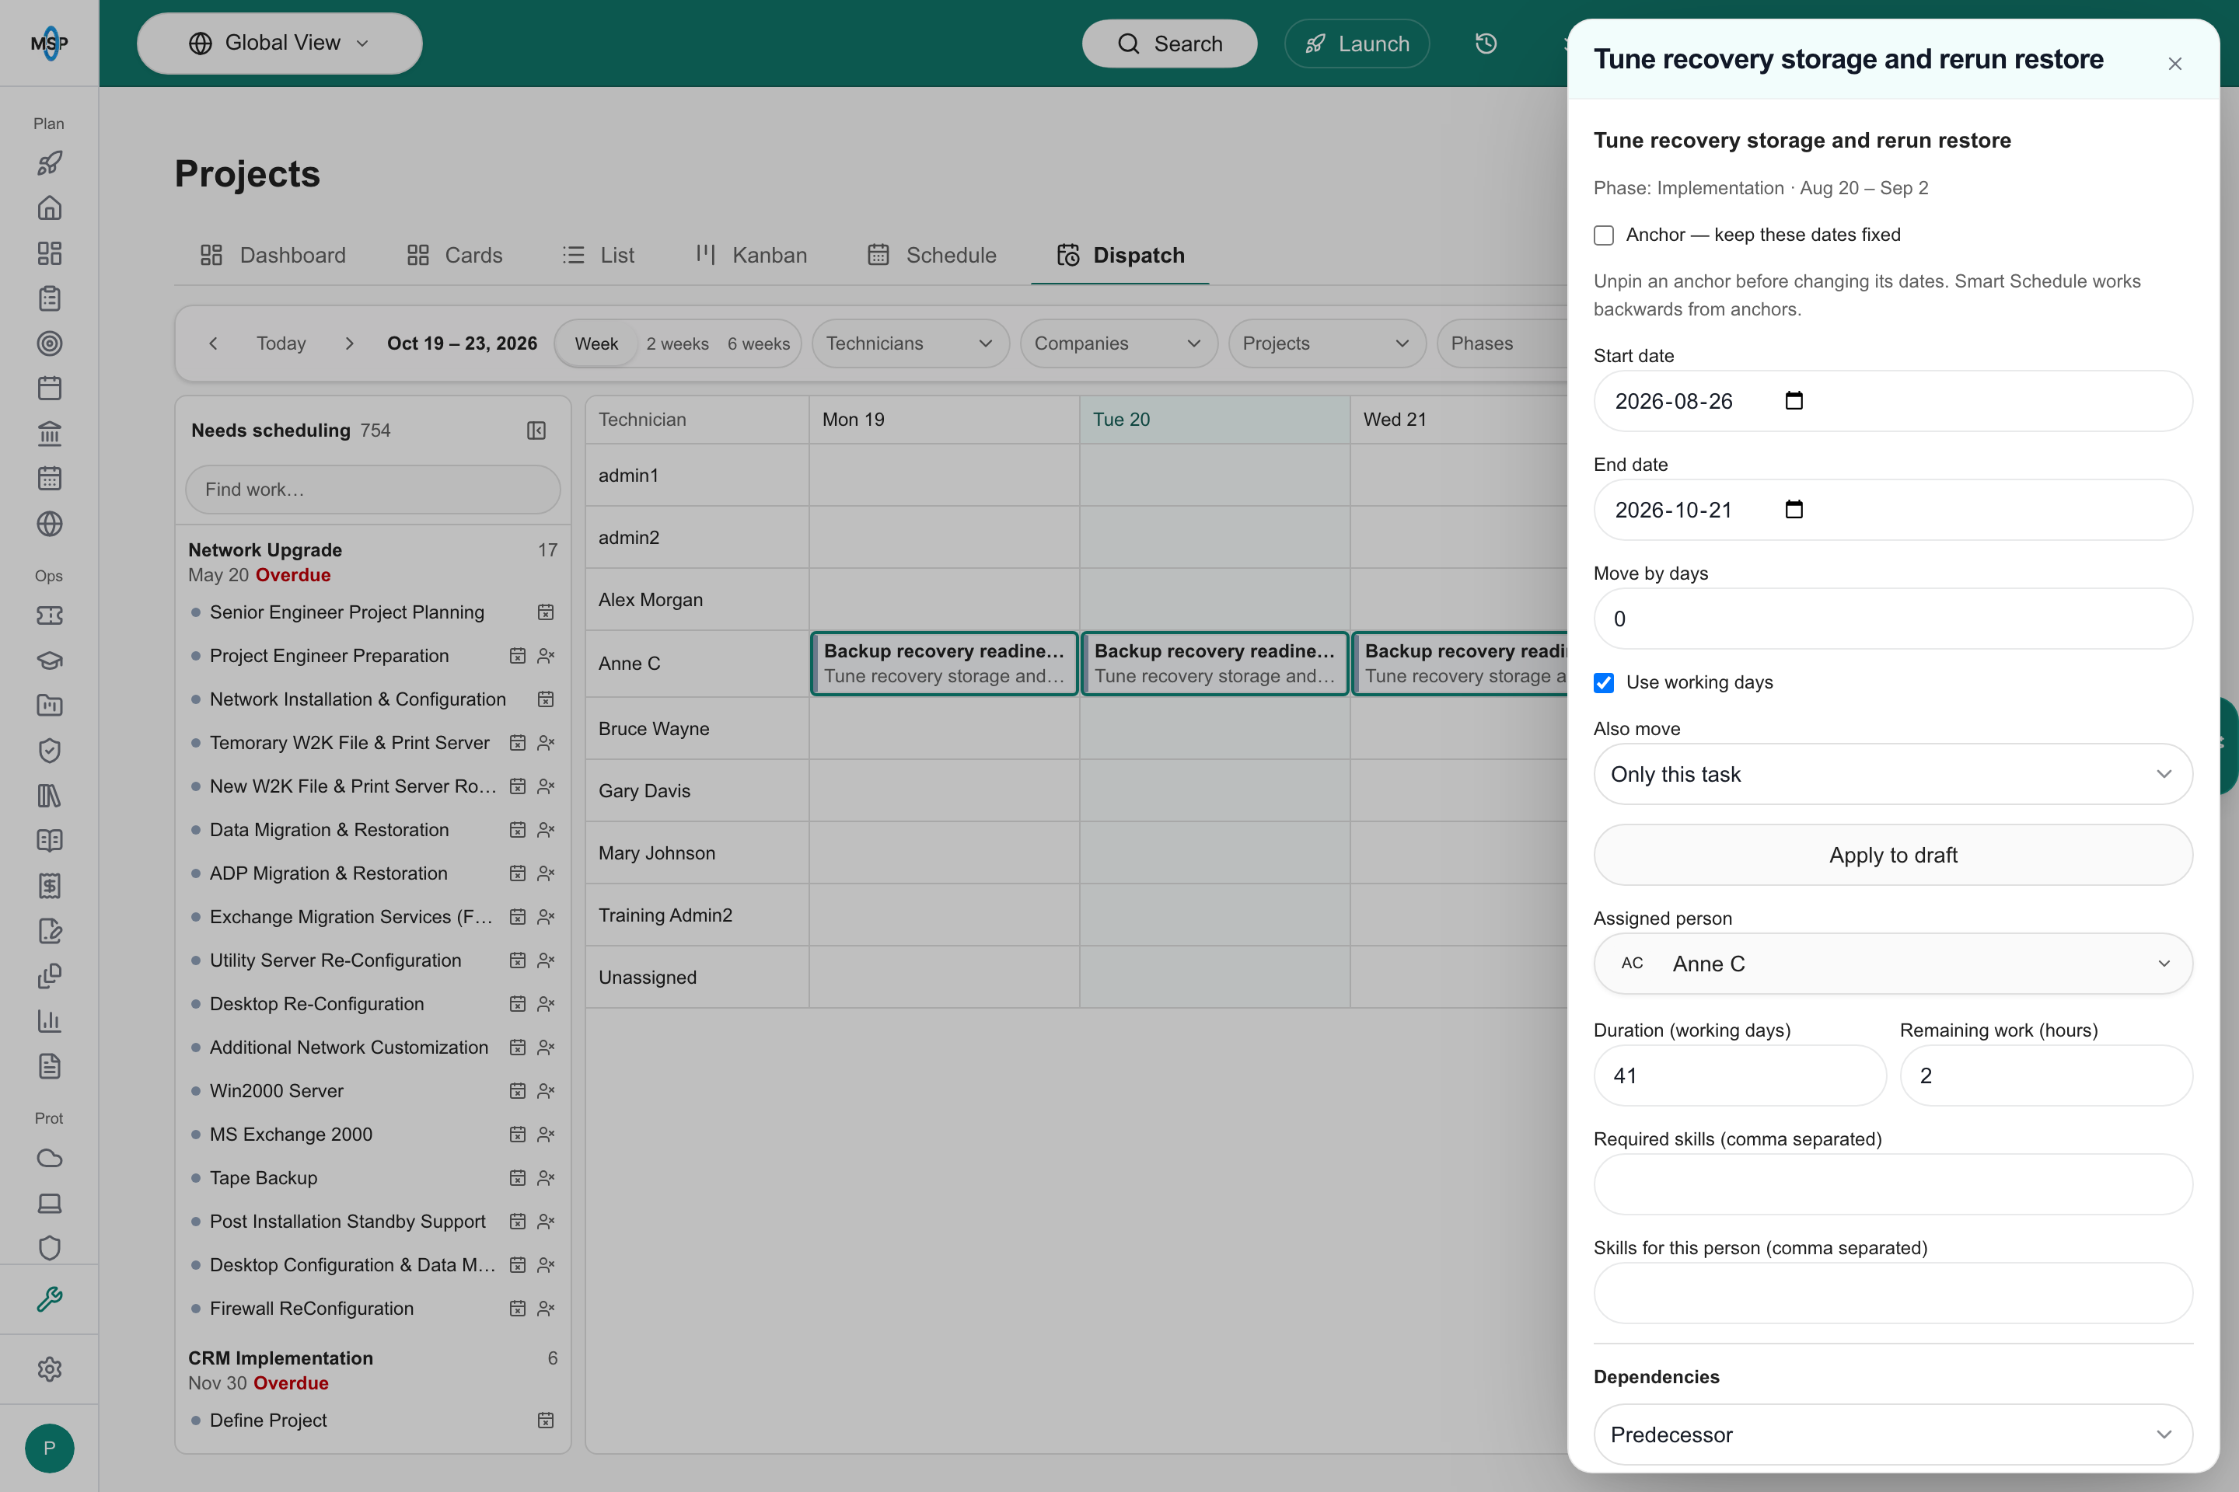Uncheck Use working days checkbox
2239x1492 pixels.
[x=1604, y=682]
